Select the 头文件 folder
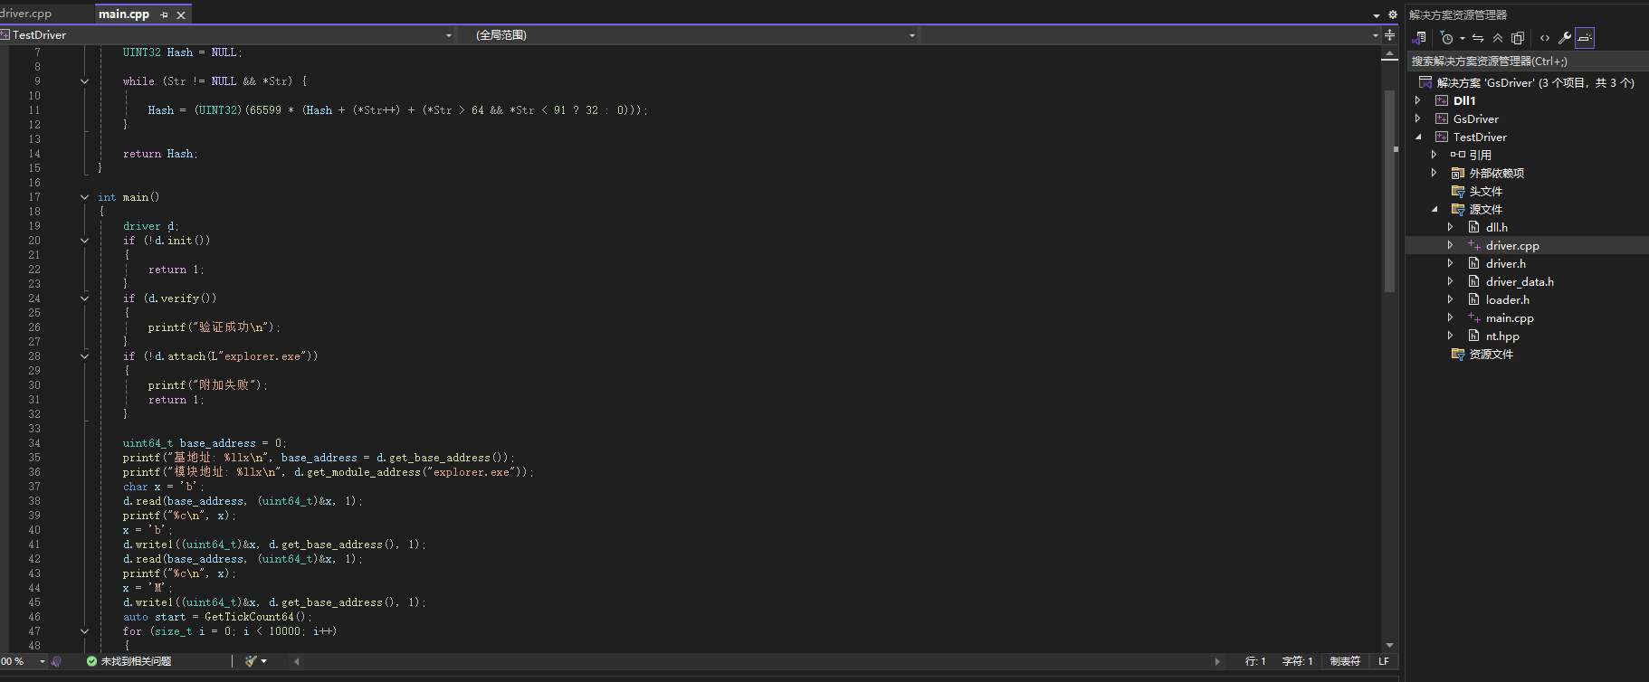1649x682 pixels. coord(1485,191)
